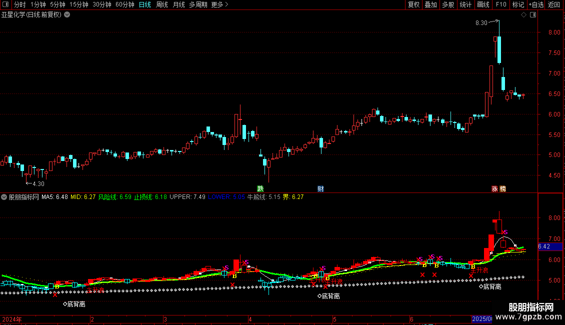Click the 6.42 current price tag
The width and height of the screenshot is (565, 325).
coord(550,246)
